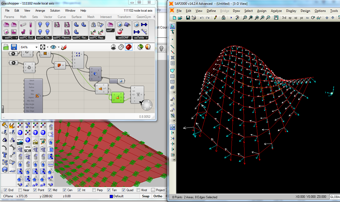Open the SAP2000 new model icon
Screen dimensions: 340x202
[x=174, y=18]
